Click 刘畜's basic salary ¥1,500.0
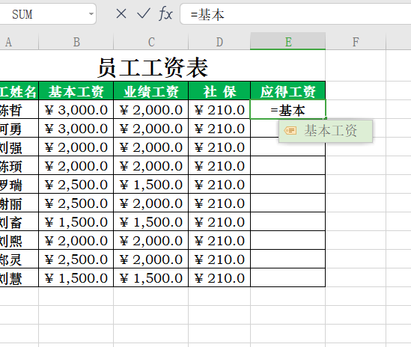 tap(76, 222)
